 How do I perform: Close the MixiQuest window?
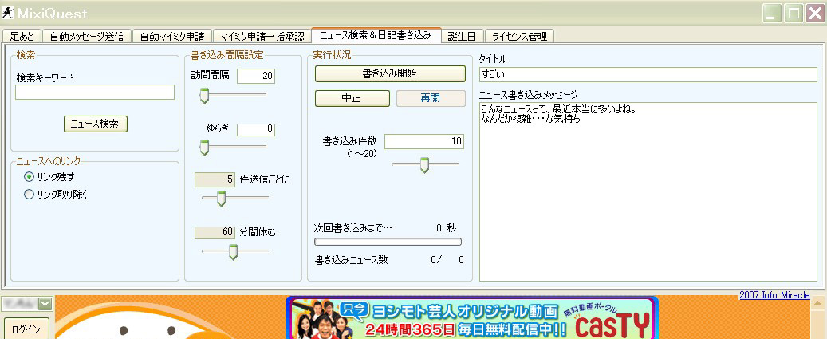coord(814,14)
